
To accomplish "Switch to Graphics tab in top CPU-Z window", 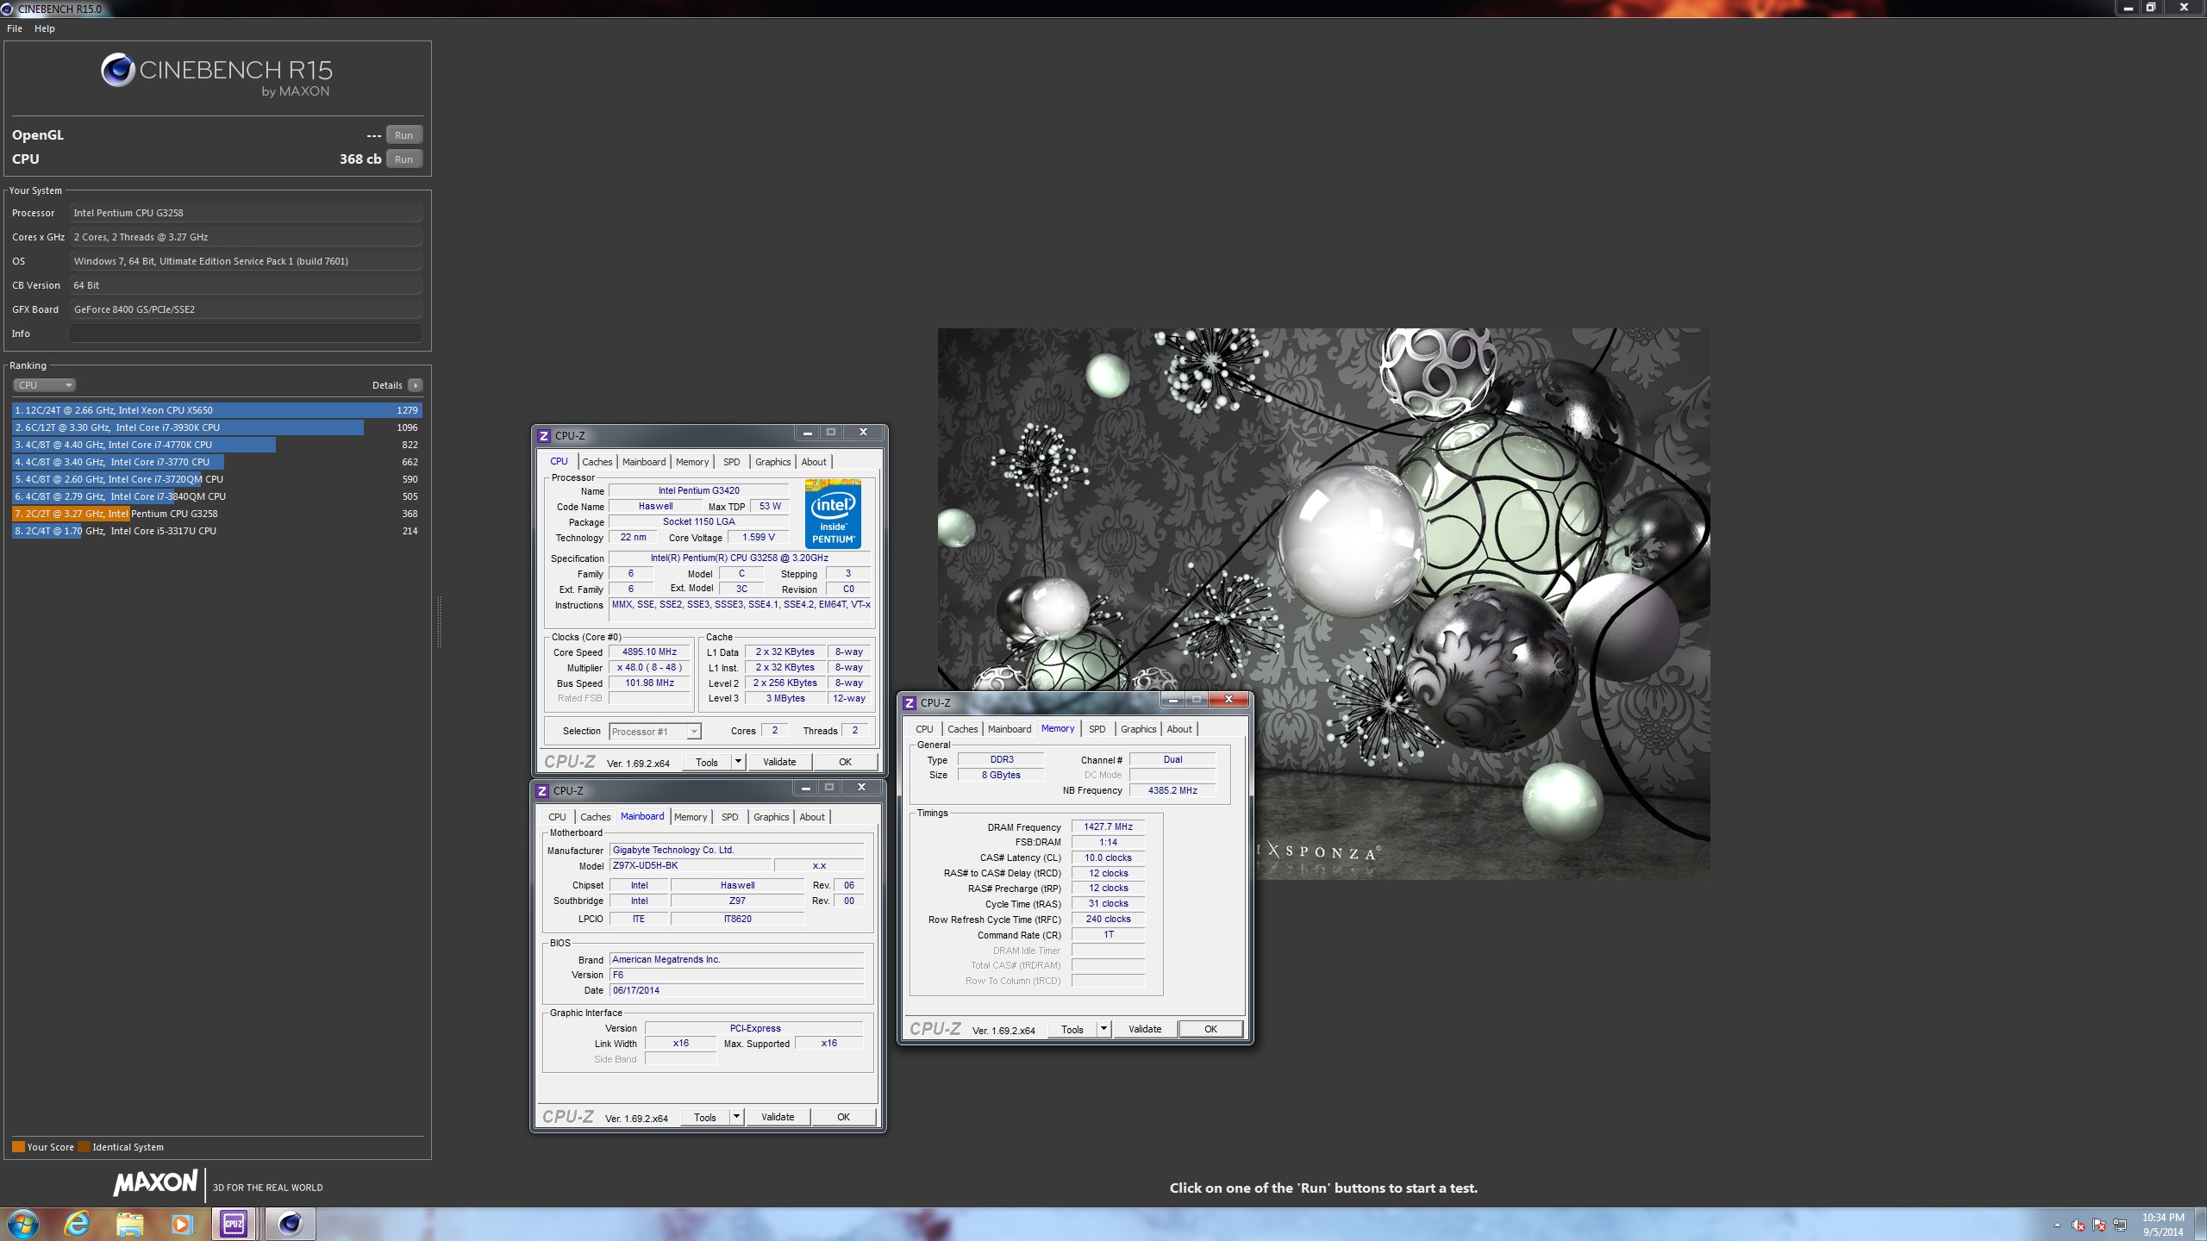I will 772,462.
